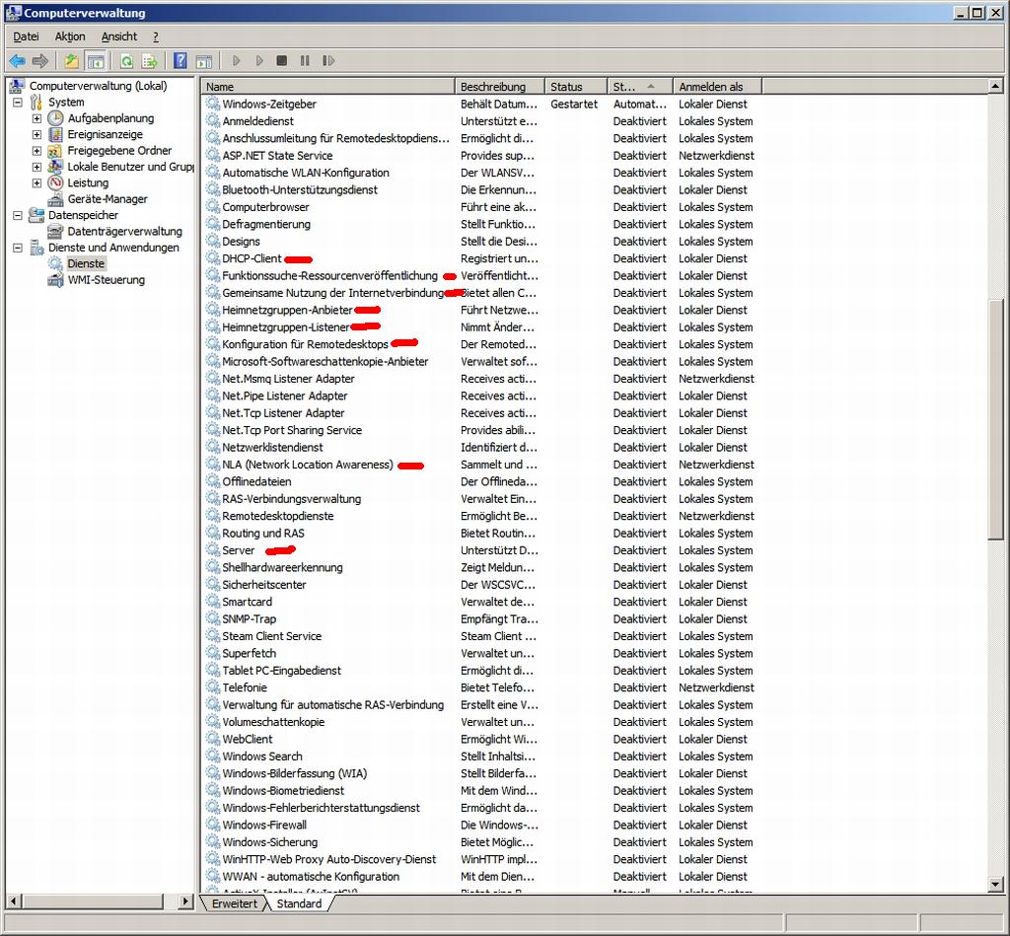Click the Restart service toolbar icon

click(328, 60)
